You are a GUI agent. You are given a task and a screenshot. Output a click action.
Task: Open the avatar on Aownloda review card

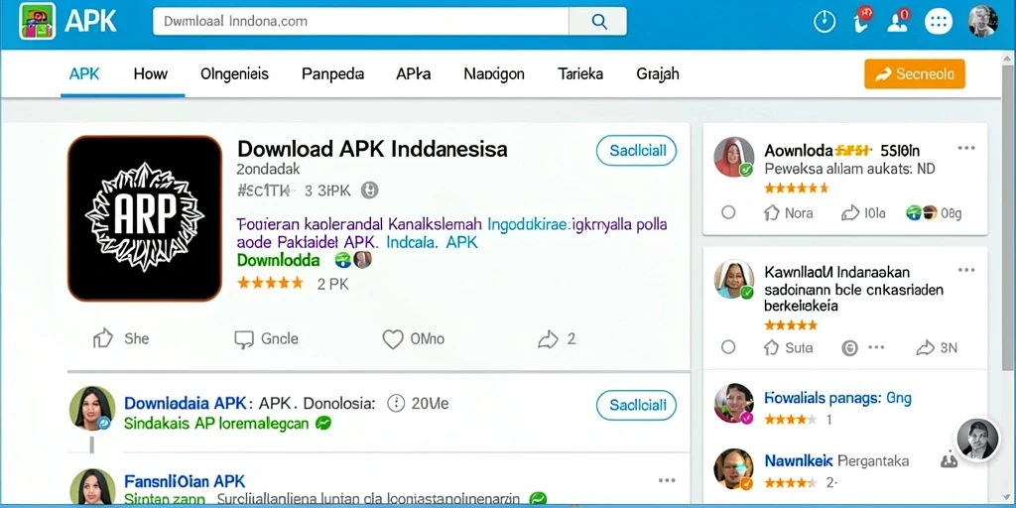pos(733,157)
